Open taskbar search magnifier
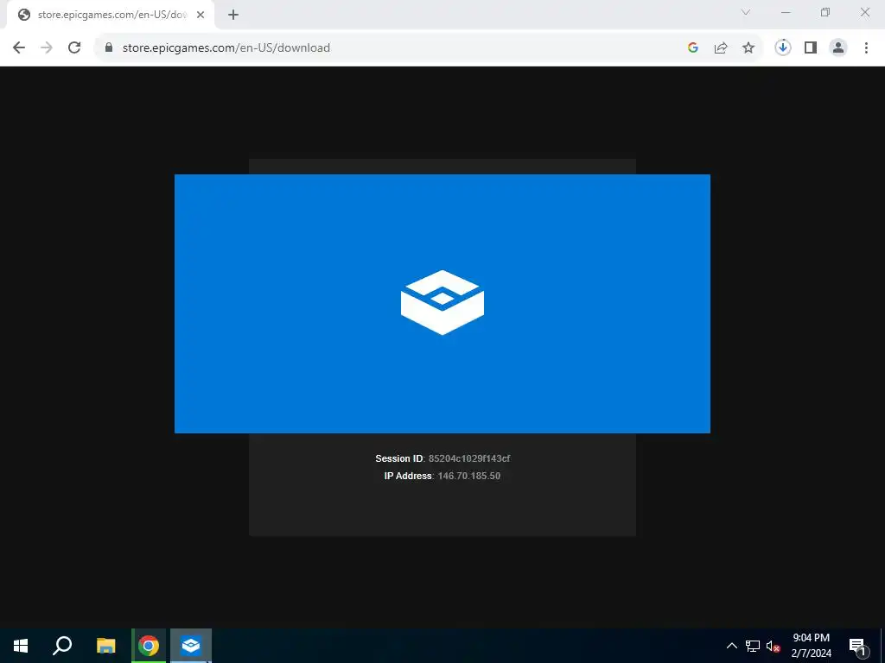The image size is (885, 663). coord(62,646)
